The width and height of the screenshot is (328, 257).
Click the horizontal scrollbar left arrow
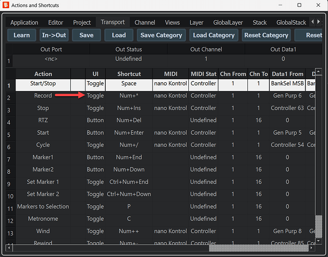coord(9,248)
